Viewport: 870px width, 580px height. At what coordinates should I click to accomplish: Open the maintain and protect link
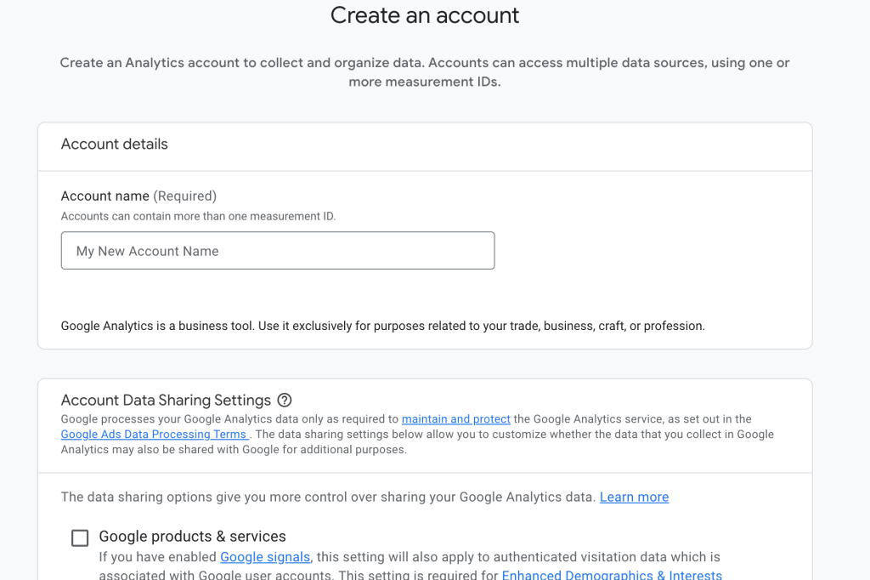(455, 418)
